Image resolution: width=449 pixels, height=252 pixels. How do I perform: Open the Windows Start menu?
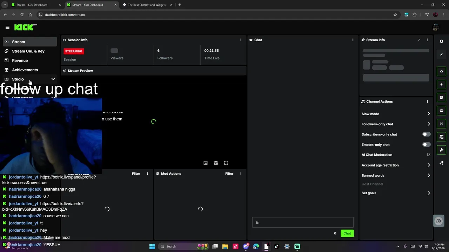point(152,246)
